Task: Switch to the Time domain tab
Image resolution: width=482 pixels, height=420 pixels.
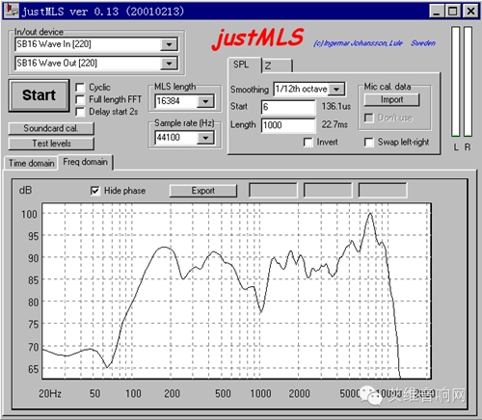Action: (31, 163)
